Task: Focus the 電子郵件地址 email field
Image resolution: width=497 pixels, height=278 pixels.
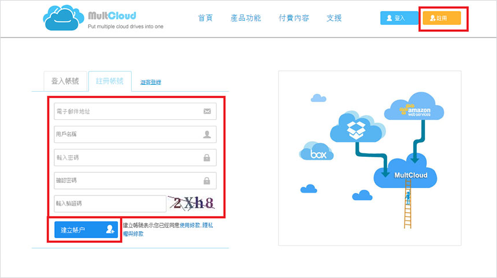Action: tap(135, 111)
